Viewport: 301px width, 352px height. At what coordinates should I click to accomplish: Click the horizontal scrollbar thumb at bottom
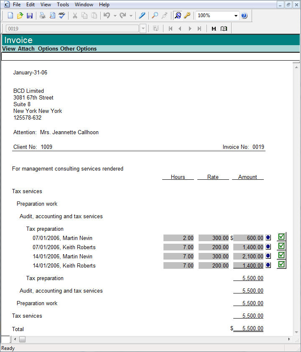coord(23,339)
